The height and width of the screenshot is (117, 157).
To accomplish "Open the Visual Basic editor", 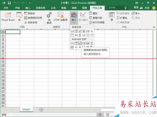I will coord(8,17).
